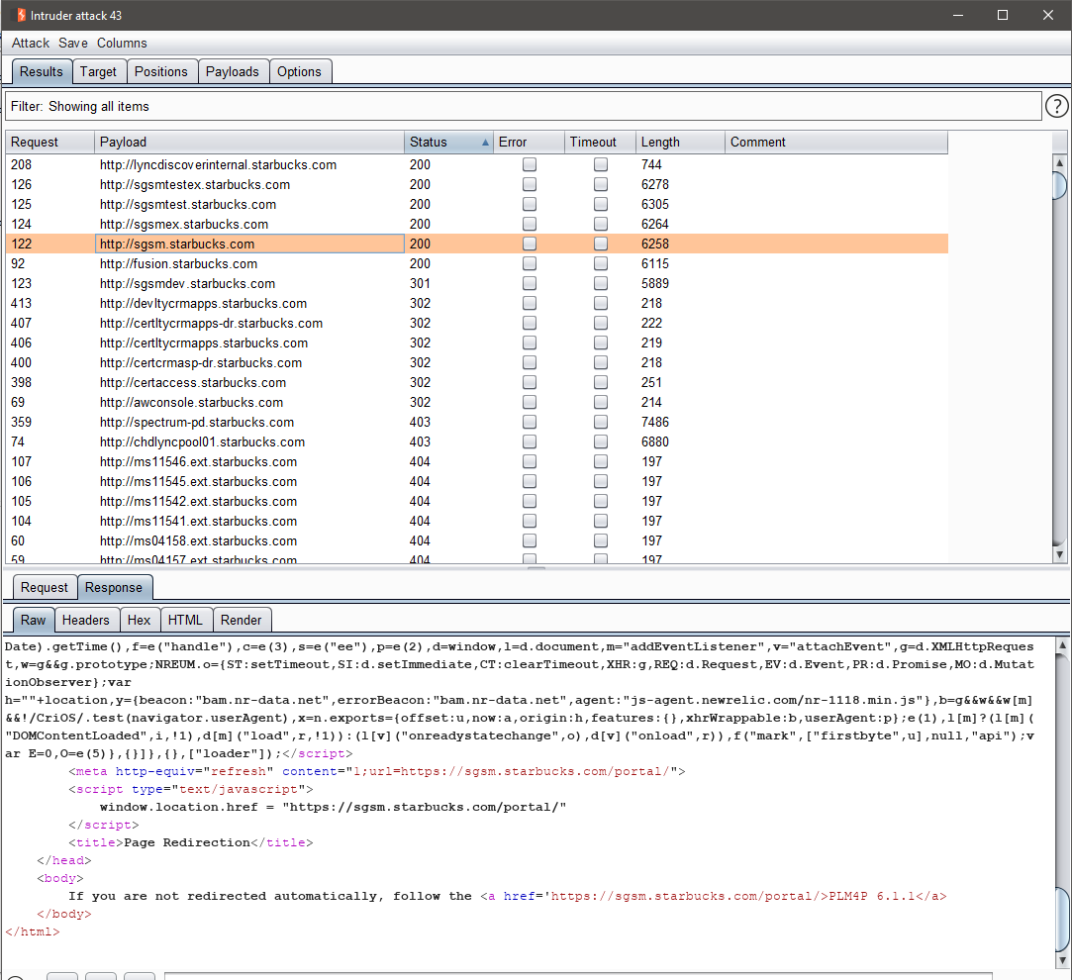Switch to the Results tab
Viewport: 1072px width, 980px height.
point(41,72)
